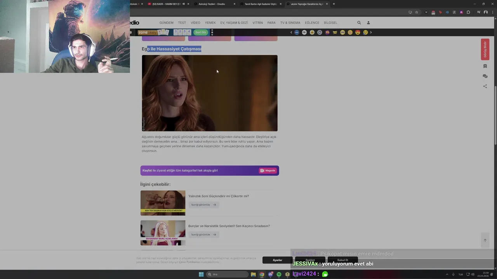Click the Ayarlar cookie settings button
This screenshot has height=279, width=497.
pyautogui.click(x=277, y=260)
